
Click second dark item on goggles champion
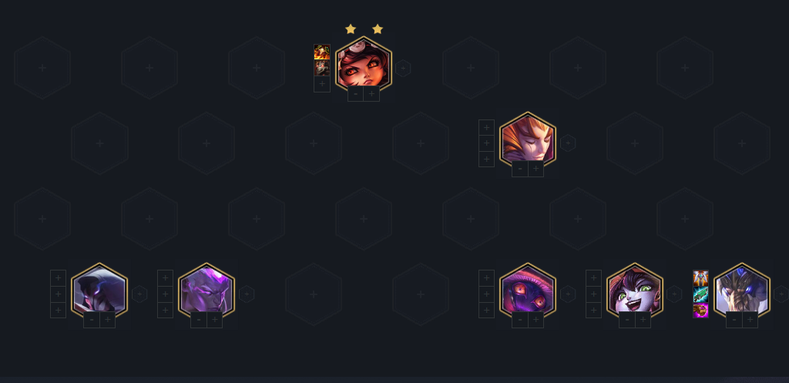click(322, 68)
